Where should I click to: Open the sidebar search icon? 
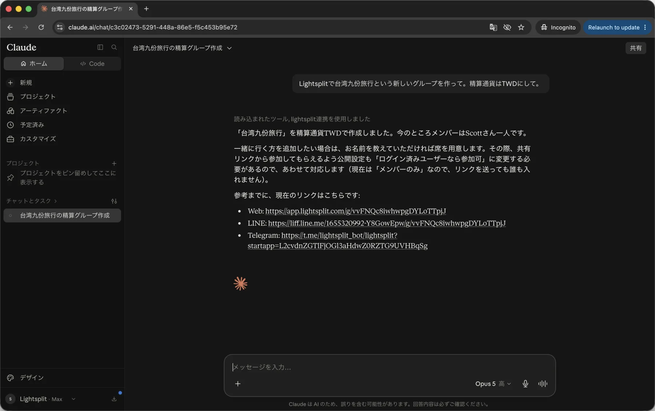(114, 47)
